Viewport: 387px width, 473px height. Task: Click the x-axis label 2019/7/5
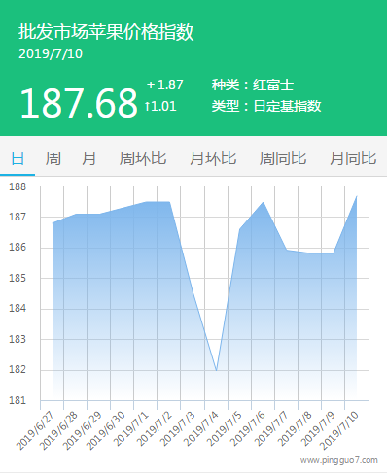[x=225, y=429]
